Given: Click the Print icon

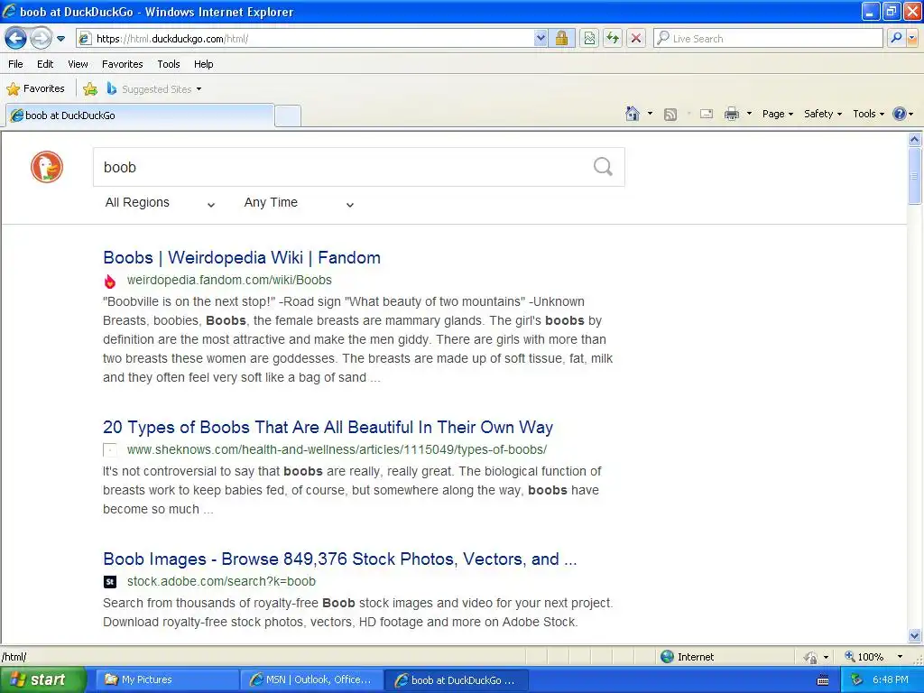Looking at the screenshot, I should [731, 114].
